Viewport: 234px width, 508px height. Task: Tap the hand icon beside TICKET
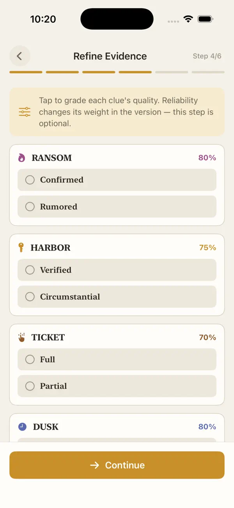coord(21,337)
